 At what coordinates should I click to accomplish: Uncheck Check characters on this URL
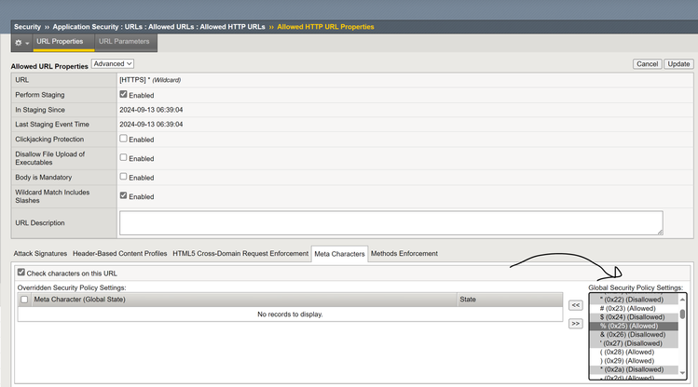coord(21,272)
